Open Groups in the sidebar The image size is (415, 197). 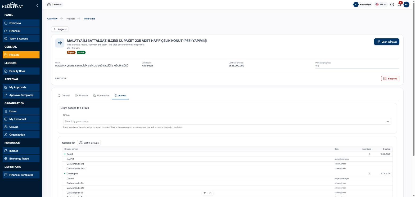(21, 127)
